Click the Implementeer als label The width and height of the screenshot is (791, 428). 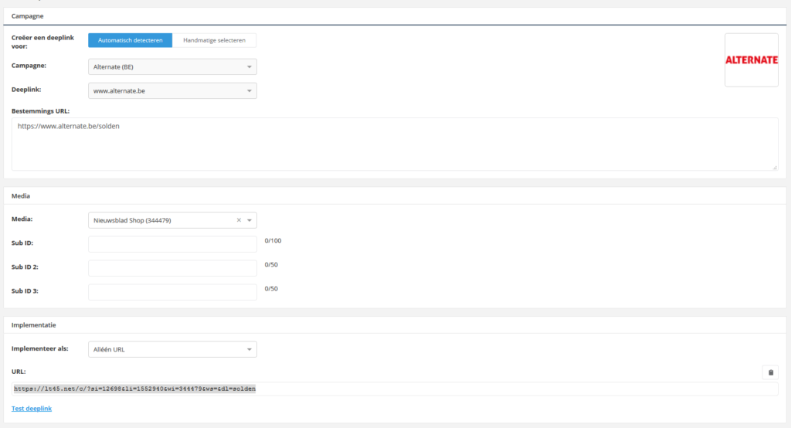click(x=40, y=348)
